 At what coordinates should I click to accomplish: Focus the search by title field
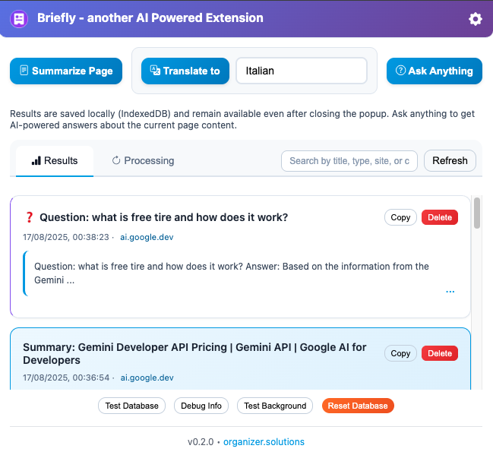click(349, 161)
